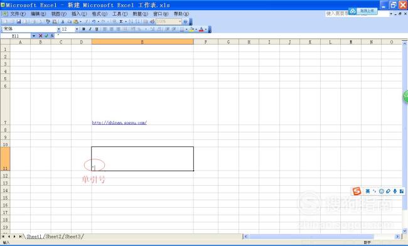Image resolution: width=408 pixels, height=246 pixels.
Task: Follow the zhinan.sogou.com hyperlink in cell E7
Action: click(119, 122)
